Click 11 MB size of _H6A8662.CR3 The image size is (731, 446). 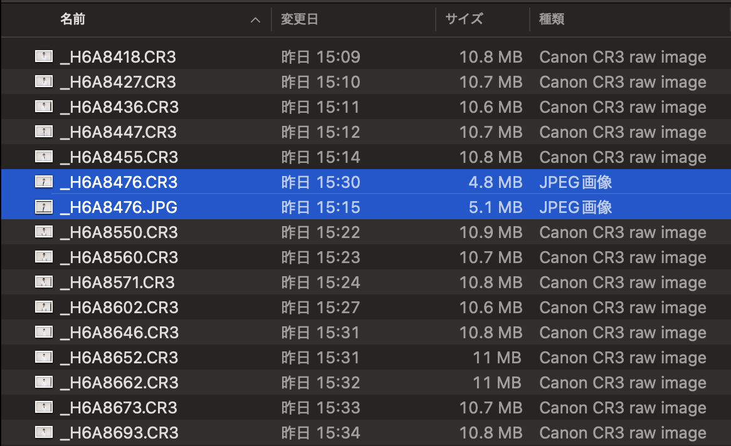pyautogui.click(x=497, y=383)
